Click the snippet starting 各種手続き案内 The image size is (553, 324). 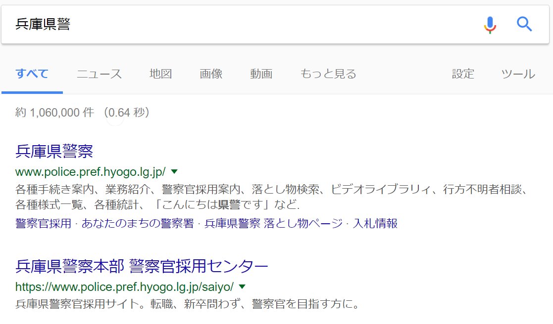click(272, 197)
